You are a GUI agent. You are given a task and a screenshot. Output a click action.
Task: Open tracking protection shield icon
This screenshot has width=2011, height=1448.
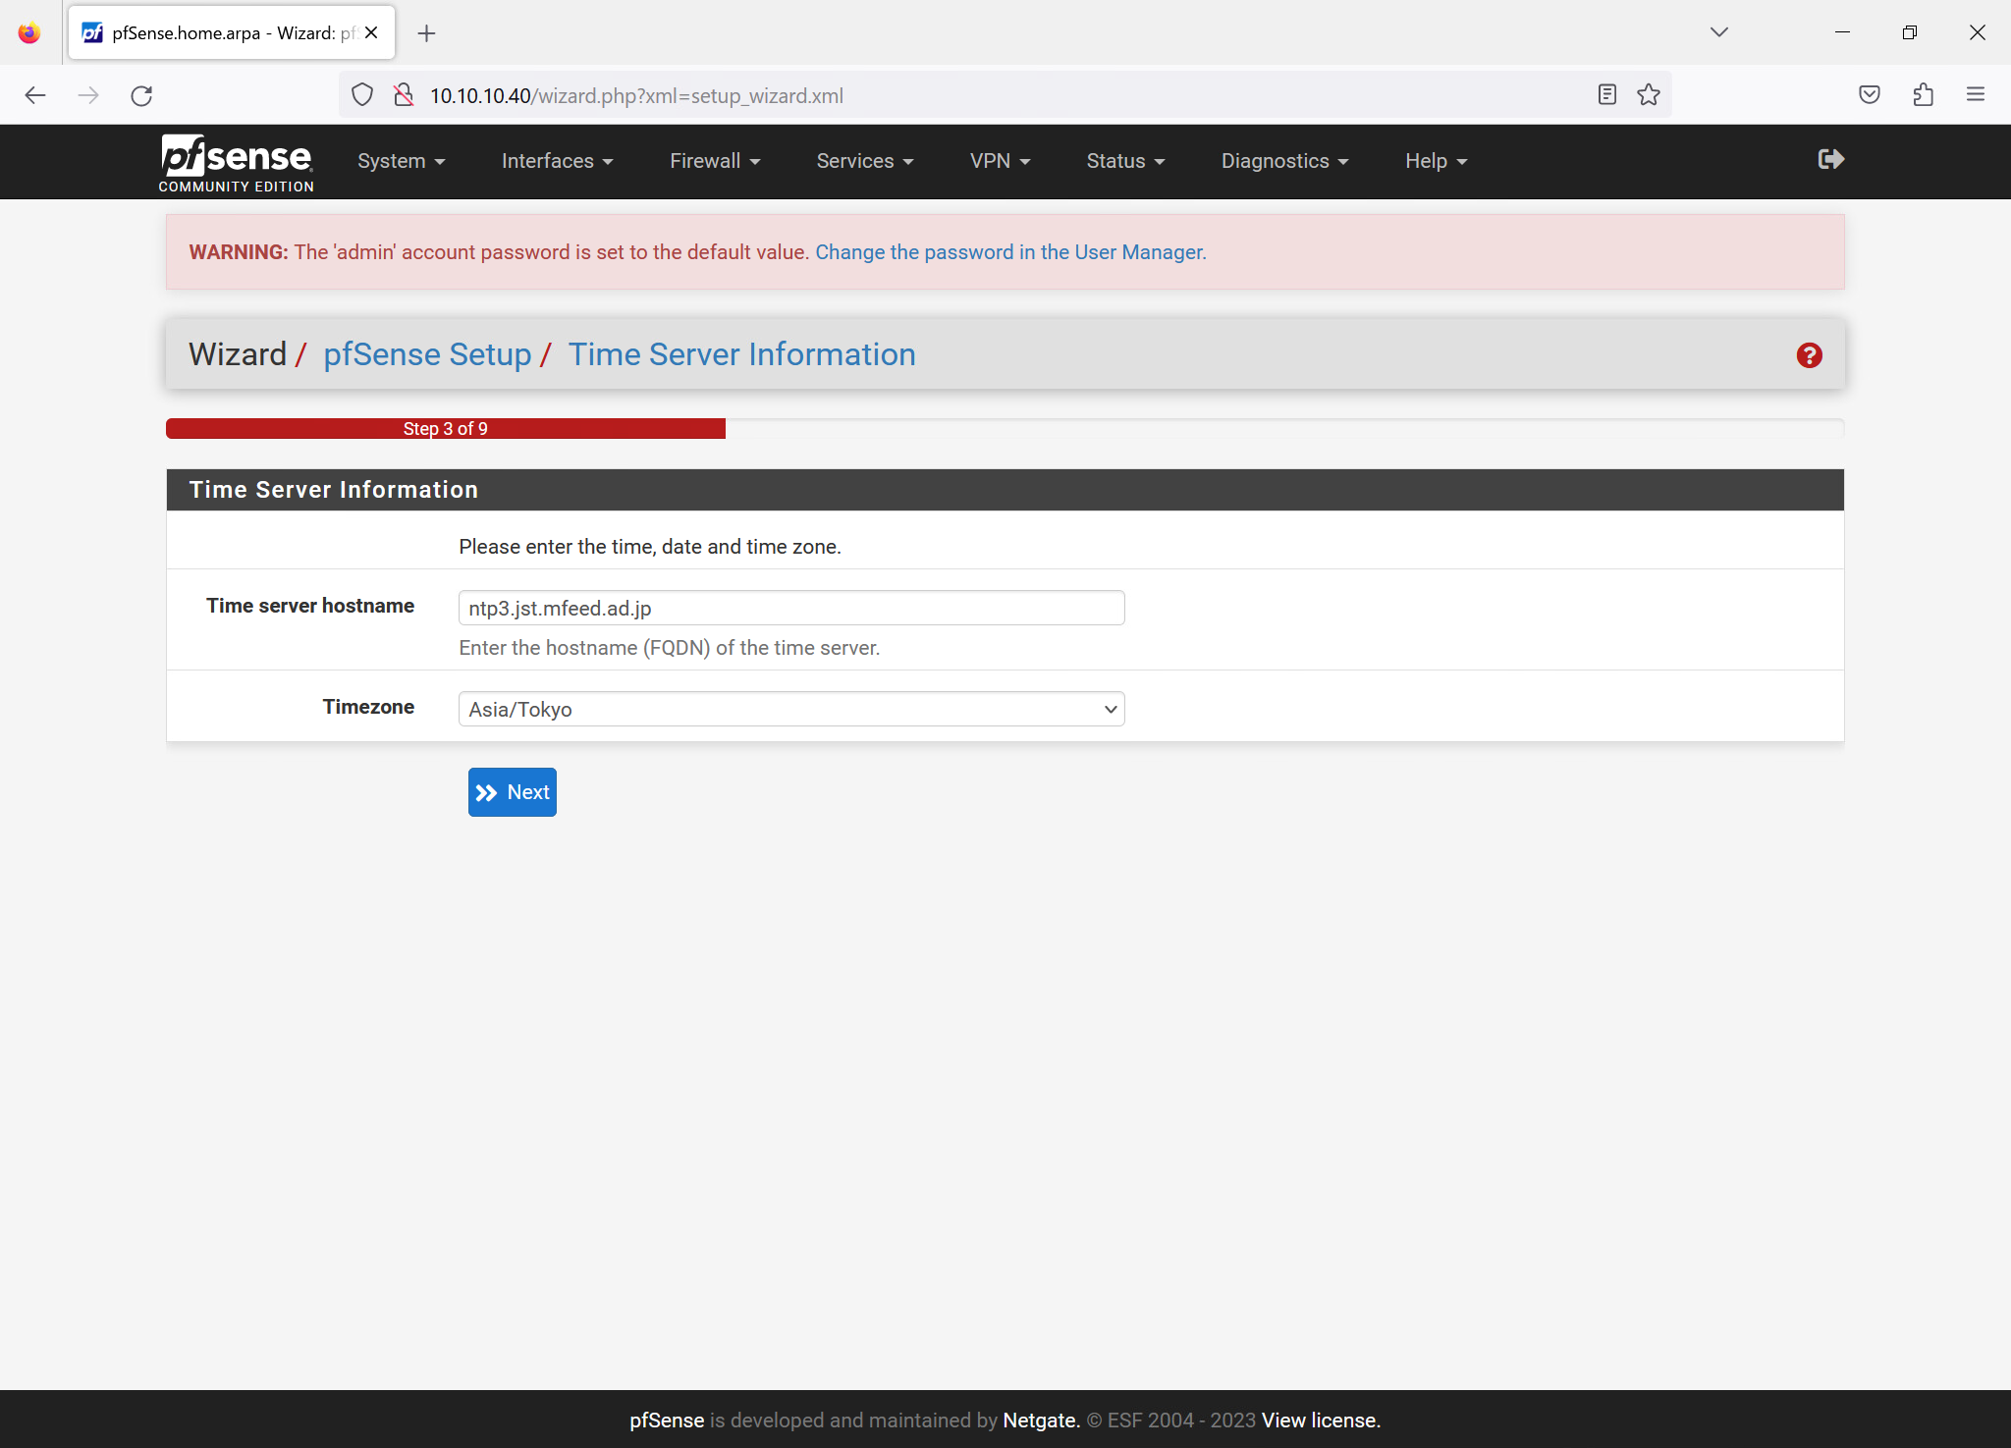pos(362,95)
